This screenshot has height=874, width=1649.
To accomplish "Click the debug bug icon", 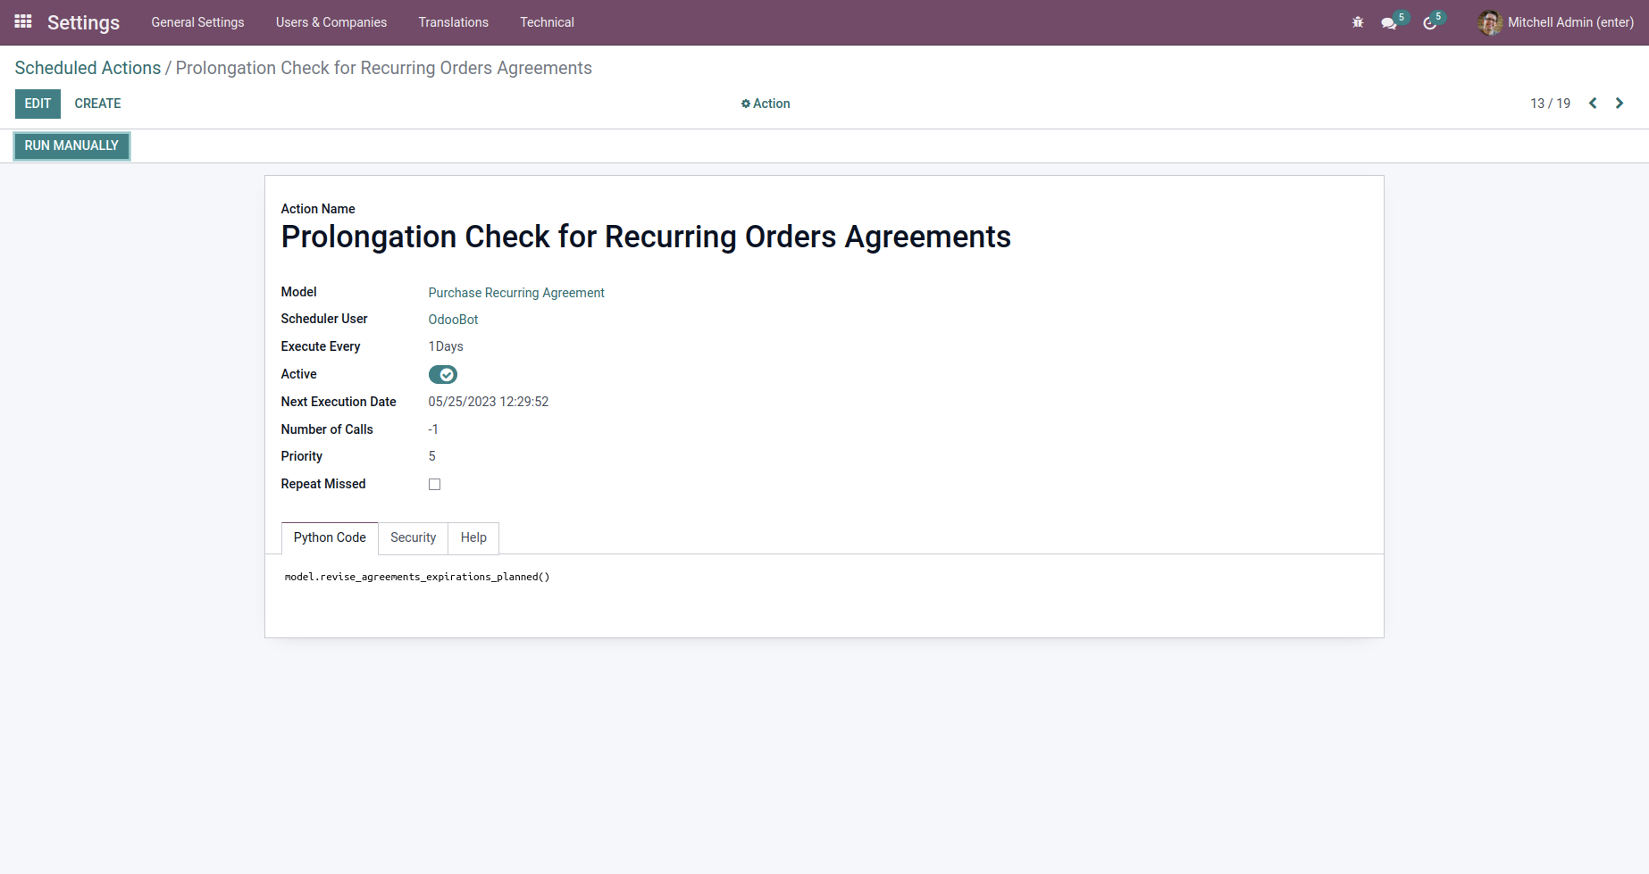I will tap(1358, 22).
